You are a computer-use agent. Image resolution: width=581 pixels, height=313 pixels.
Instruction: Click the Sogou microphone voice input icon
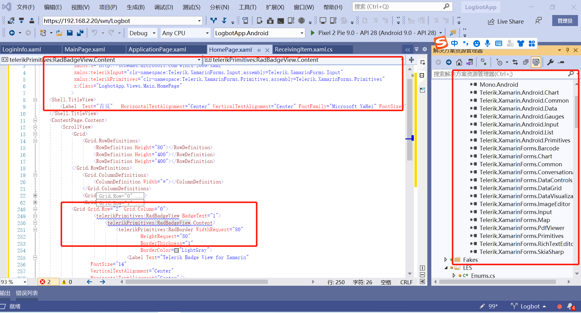[488, 43]
